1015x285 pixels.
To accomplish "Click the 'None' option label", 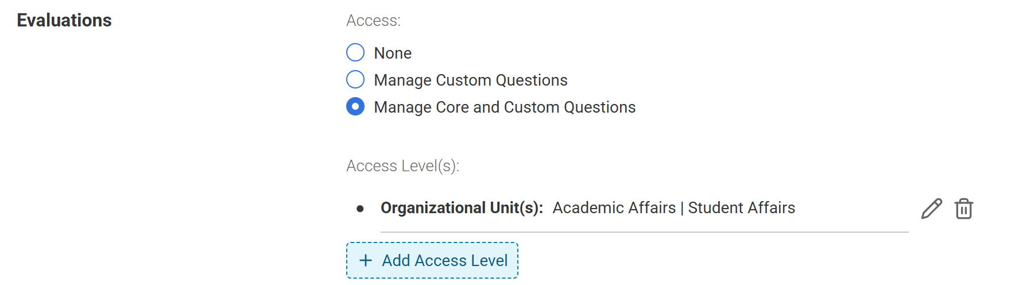I will (393, 53).
